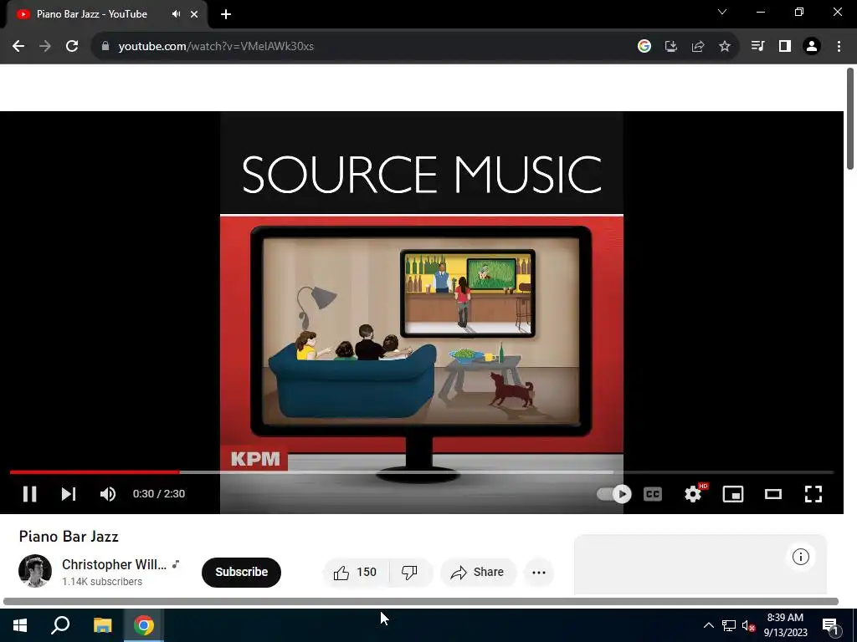This screenshot has height=642, width=857.
Task: Share the Piano Bar Jazz video
Action: (478, 572)
